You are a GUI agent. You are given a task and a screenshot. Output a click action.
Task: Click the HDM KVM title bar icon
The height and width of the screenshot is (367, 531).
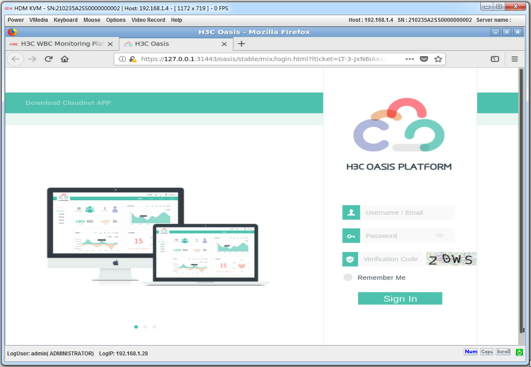8,8
